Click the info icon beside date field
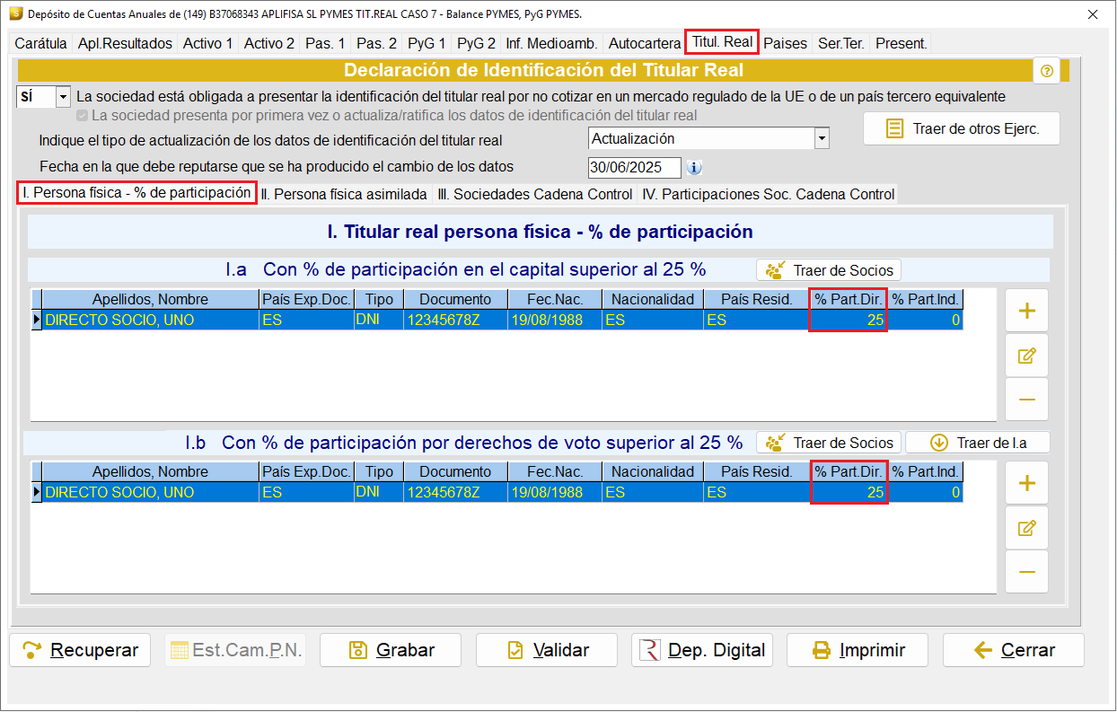Screen dimensions: 1117x712 pyautogui.click(x=693, y=167)
